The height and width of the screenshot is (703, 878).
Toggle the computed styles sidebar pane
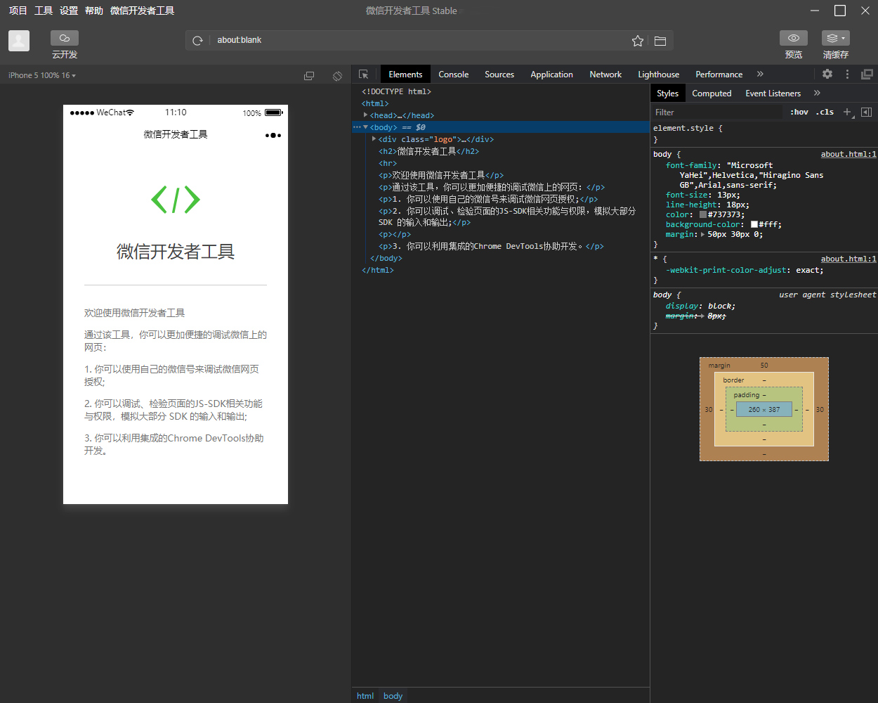click(x=867, y=112)
